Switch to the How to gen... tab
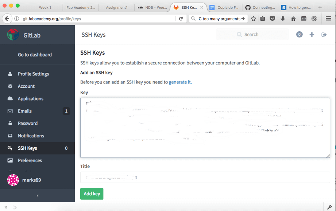336x211 pixels. pyautogui.click(x=296, y=8)
